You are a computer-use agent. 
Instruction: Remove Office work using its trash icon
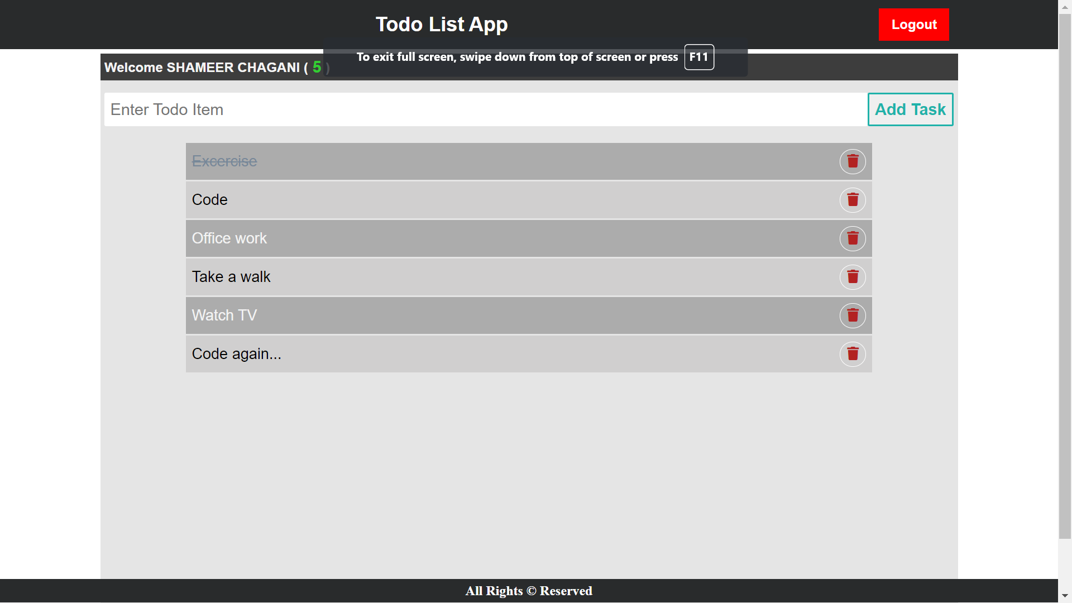[853, 238]
